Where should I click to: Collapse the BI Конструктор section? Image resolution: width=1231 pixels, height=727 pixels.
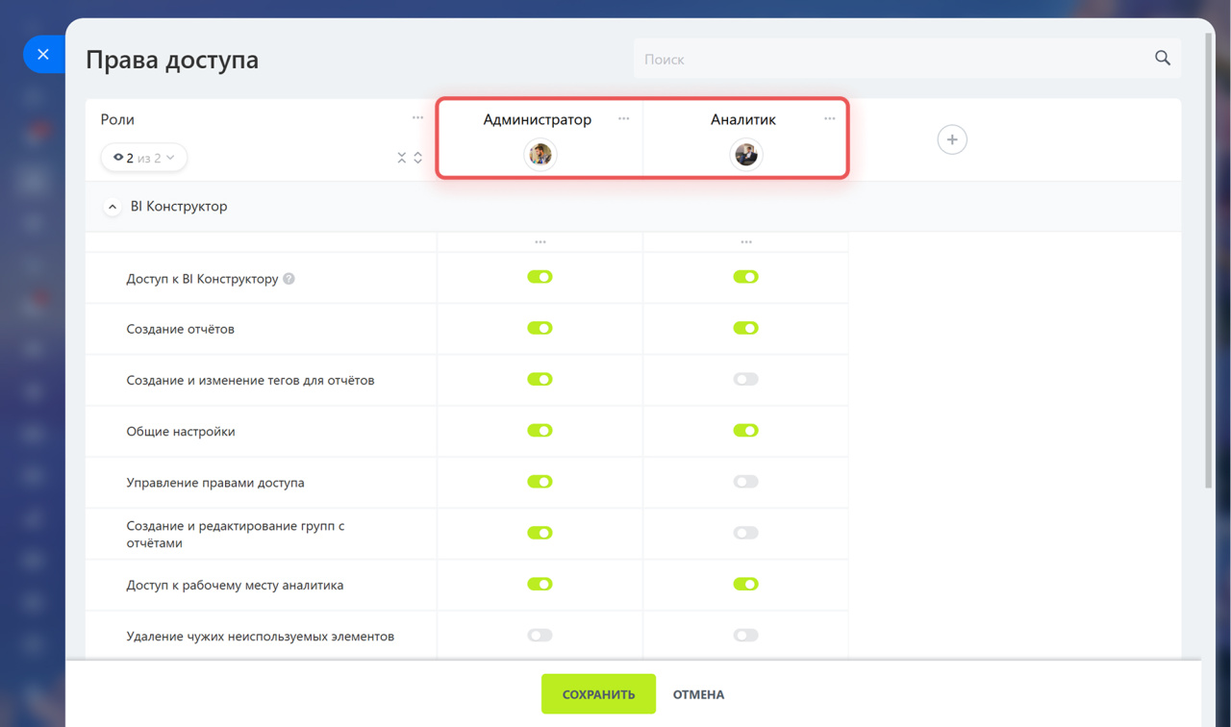[113, 207]
